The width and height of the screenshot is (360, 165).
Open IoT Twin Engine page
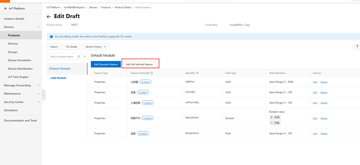point(18,77)
